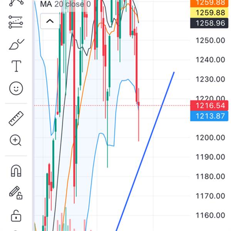Toggle stay in drawing mode pencil-lock
The height and width of the screenshot is (231, 231).
[16, 193]
